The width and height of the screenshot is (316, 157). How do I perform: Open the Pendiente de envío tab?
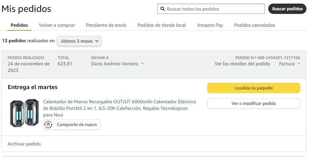106,25
